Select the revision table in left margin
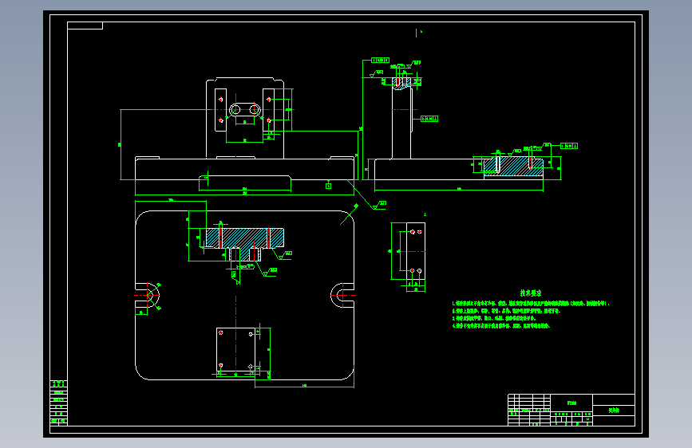 (59, 403)
